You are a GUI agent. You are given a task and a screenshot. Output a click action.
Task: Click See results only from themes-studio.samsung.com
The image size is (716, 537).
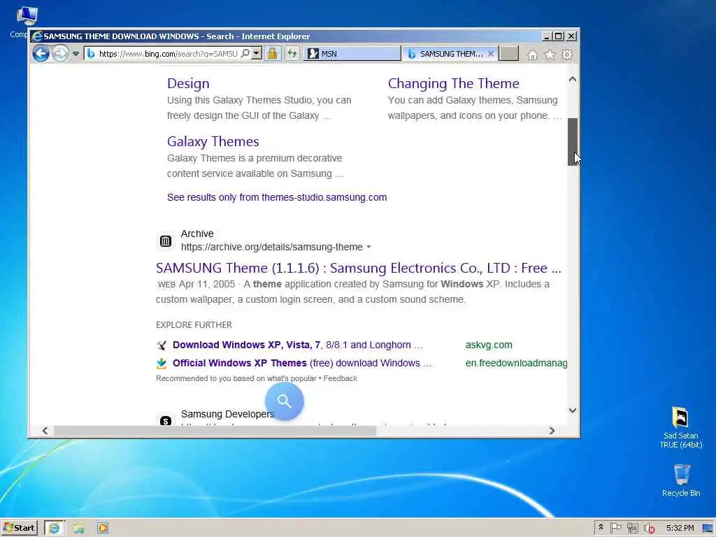[x=277, y=197]
